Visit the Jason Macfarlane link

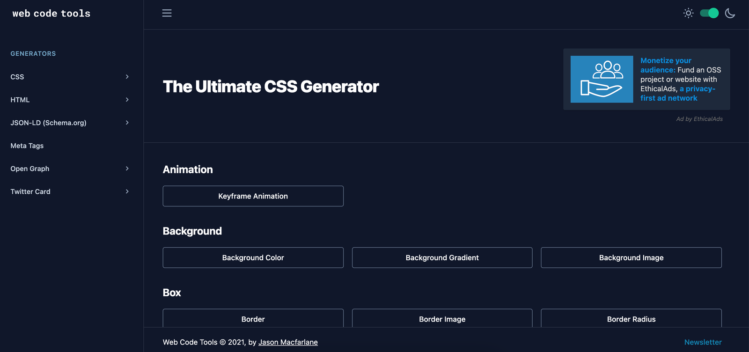[x=288, y=342]
